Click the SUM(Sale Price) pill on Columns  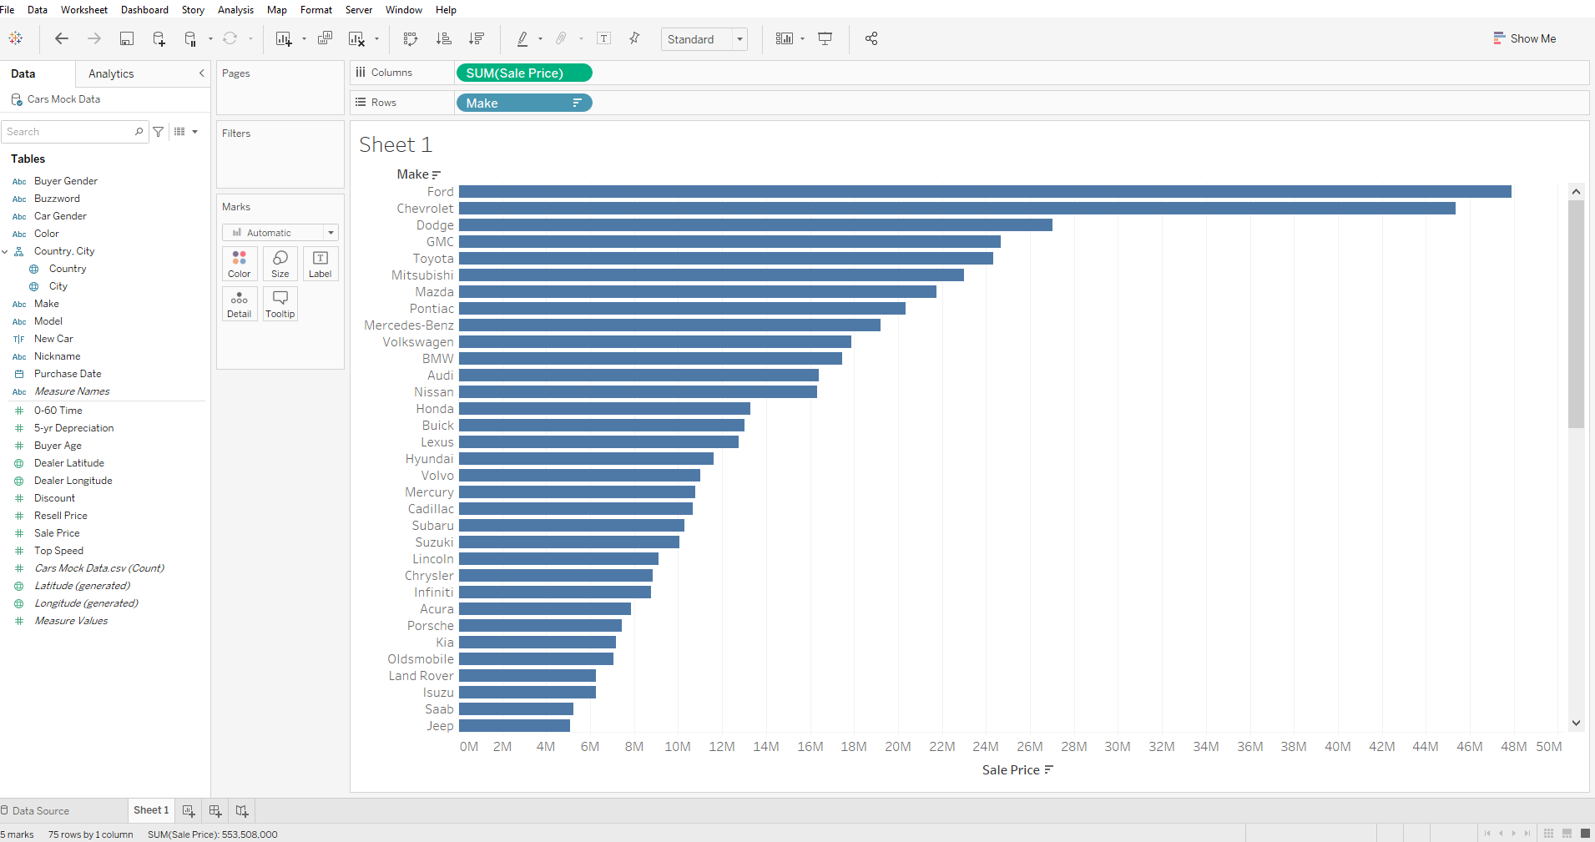[524, 73]
